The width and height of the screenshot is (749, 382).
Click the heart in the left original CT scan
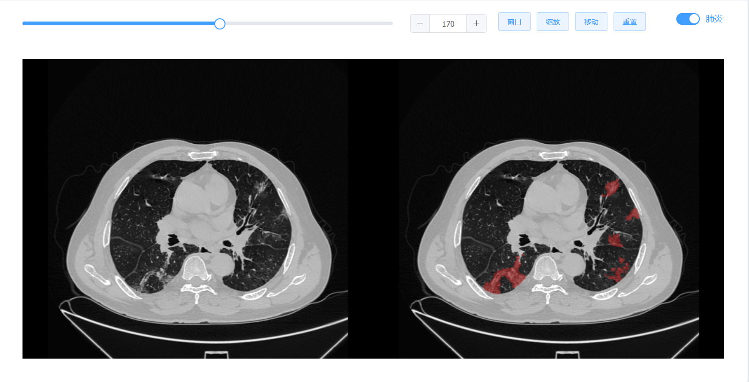click(204, 197)
